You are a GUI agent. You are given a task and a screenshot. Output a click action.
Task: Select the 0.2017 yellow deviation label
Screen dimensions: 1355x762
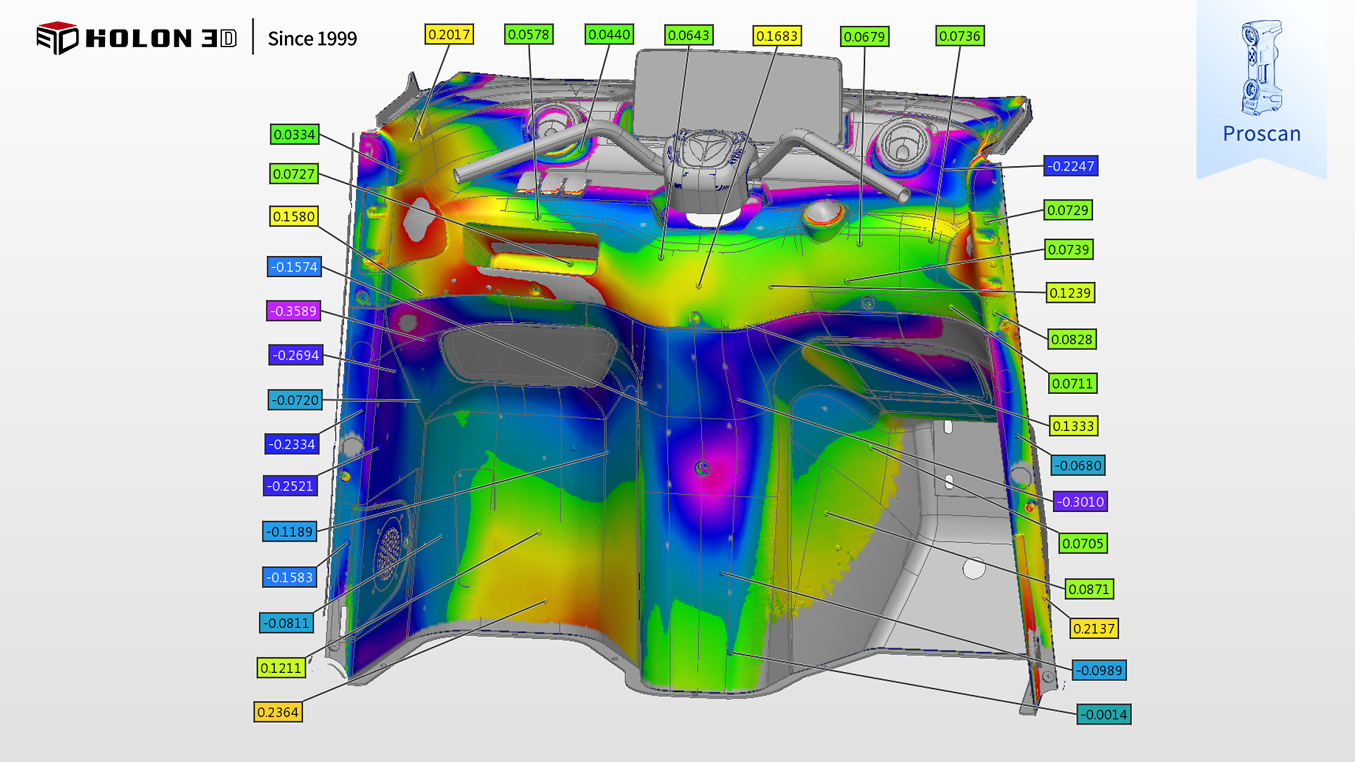448,34
